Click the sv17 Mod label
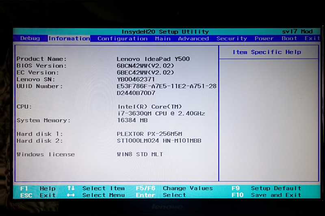The width and height of the screenshot is (325, 216). pyautogui.click(x=297, y=32)
